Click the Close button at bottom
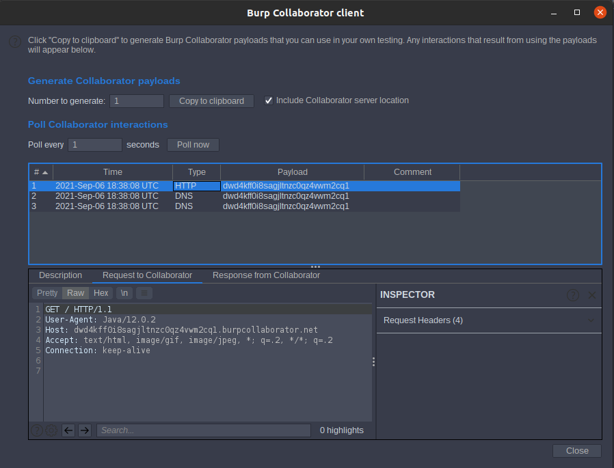The image size is (614, 468). [x=577, y=451]
